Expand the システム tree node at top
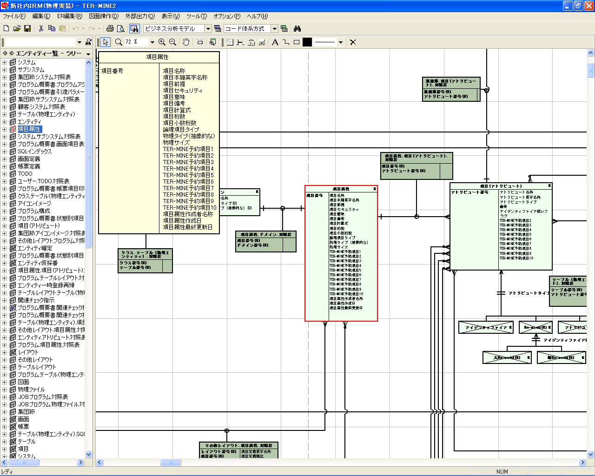The height and width of the screenshot is (476, 595). pos(5,62)
